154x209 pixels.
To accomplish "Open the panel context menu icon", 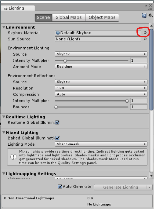I will 150,9.
